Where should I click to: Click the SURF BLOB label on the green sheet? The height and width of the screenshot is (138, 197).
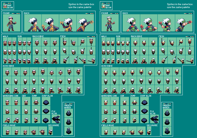point(146,96)
